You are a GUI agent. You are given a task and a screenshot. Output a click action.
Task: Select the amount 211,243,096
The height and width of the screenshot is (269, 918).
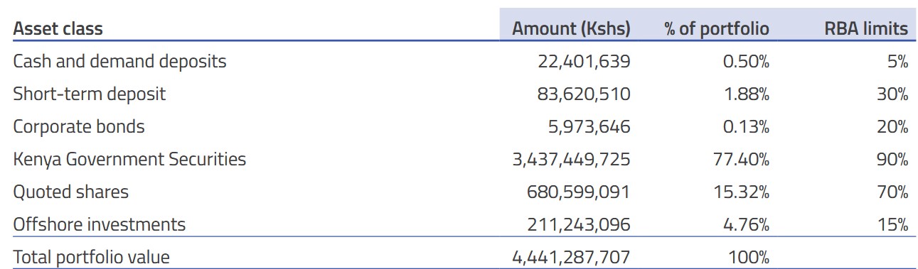579,225
